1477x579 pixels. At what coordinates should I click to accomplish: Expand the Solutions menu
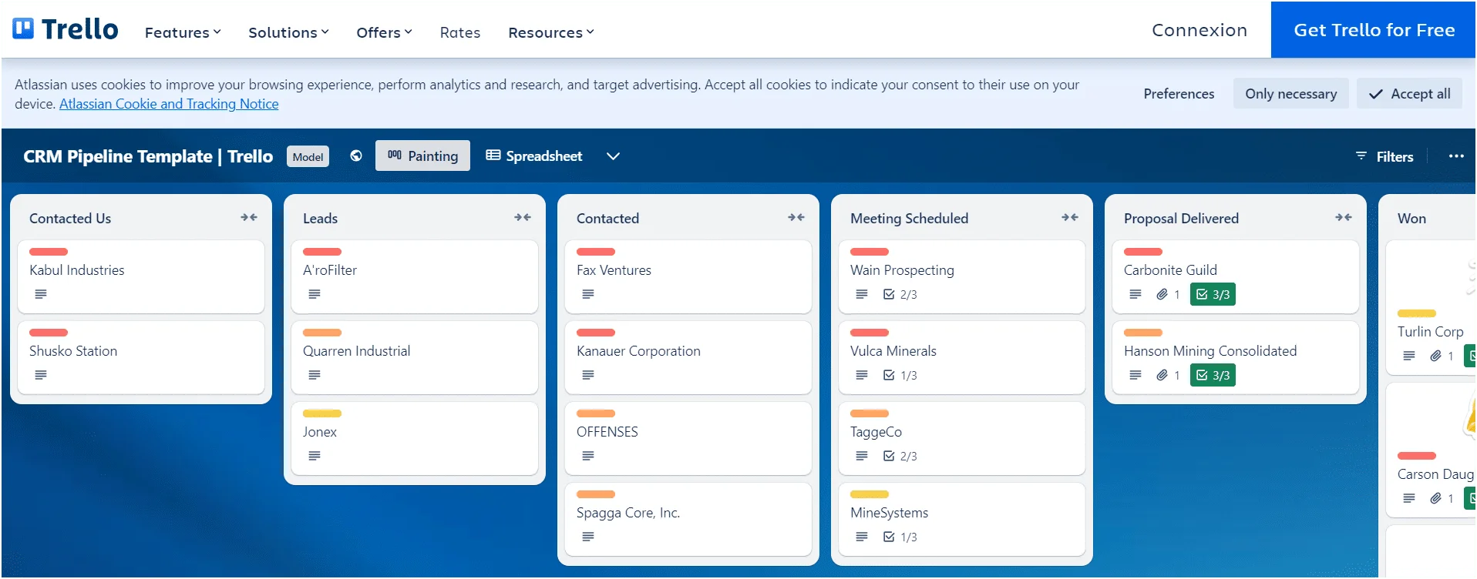coord(288,32)
